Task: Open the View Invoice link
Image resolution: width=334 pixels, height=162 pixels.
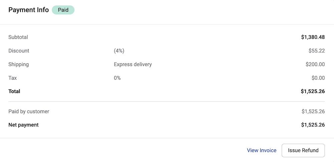Action: [262, 150]
